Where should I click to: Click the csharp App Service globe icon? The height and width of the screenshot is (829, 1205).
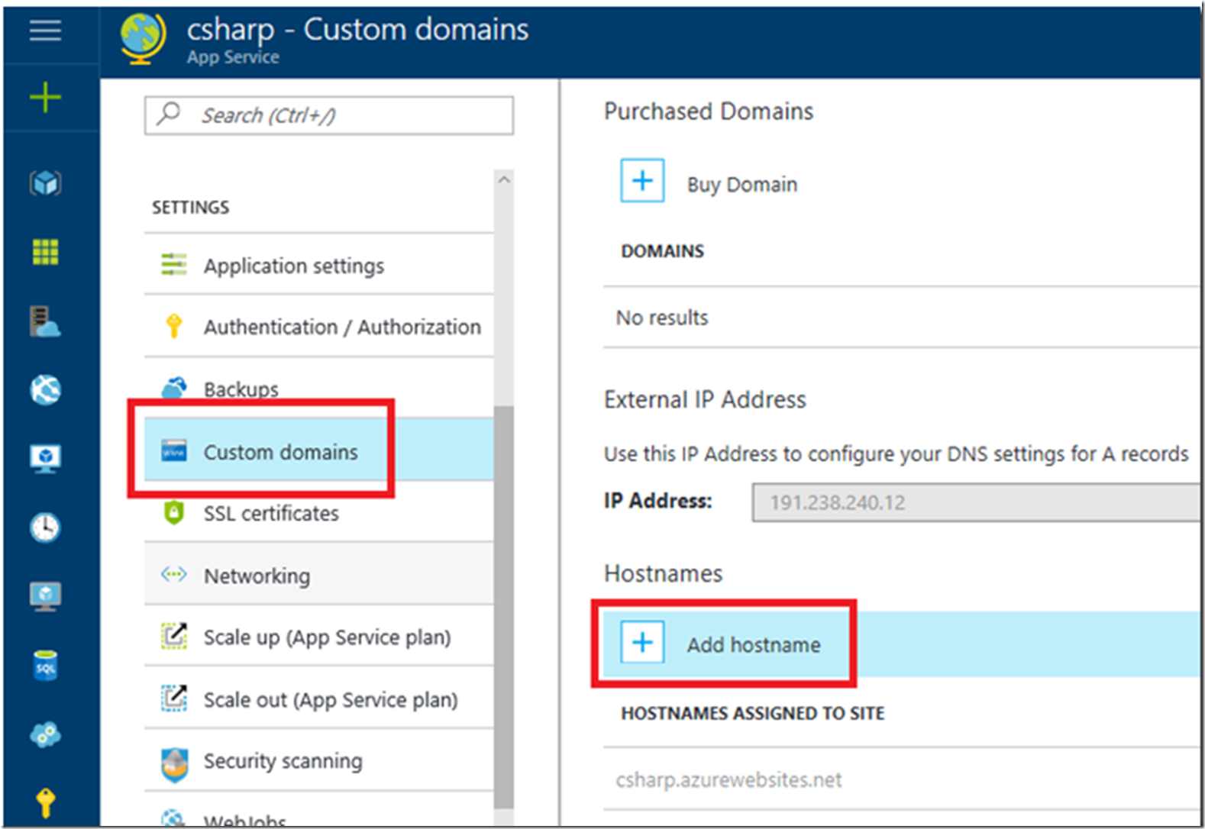click(x=143, y=39)
